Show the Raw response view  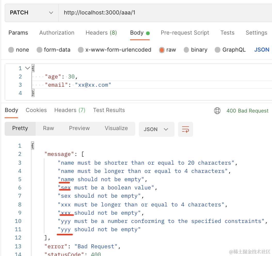(x=49, y=128)
